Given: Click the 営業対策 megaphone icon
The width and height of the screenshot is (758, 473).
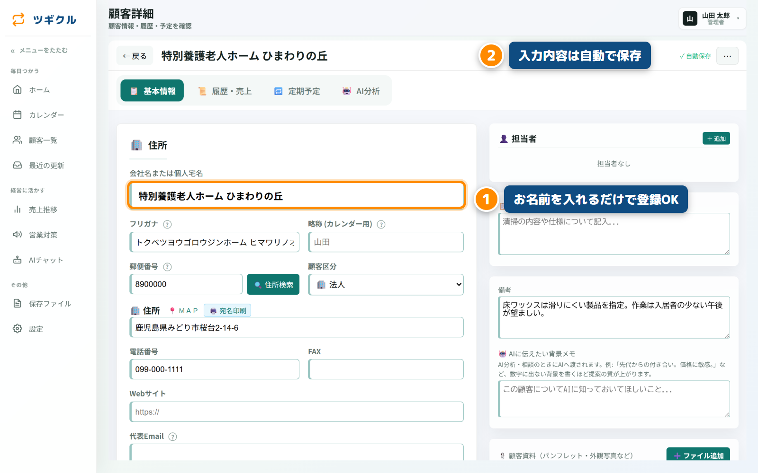Looking at the screenshot, I should (18, 235).
